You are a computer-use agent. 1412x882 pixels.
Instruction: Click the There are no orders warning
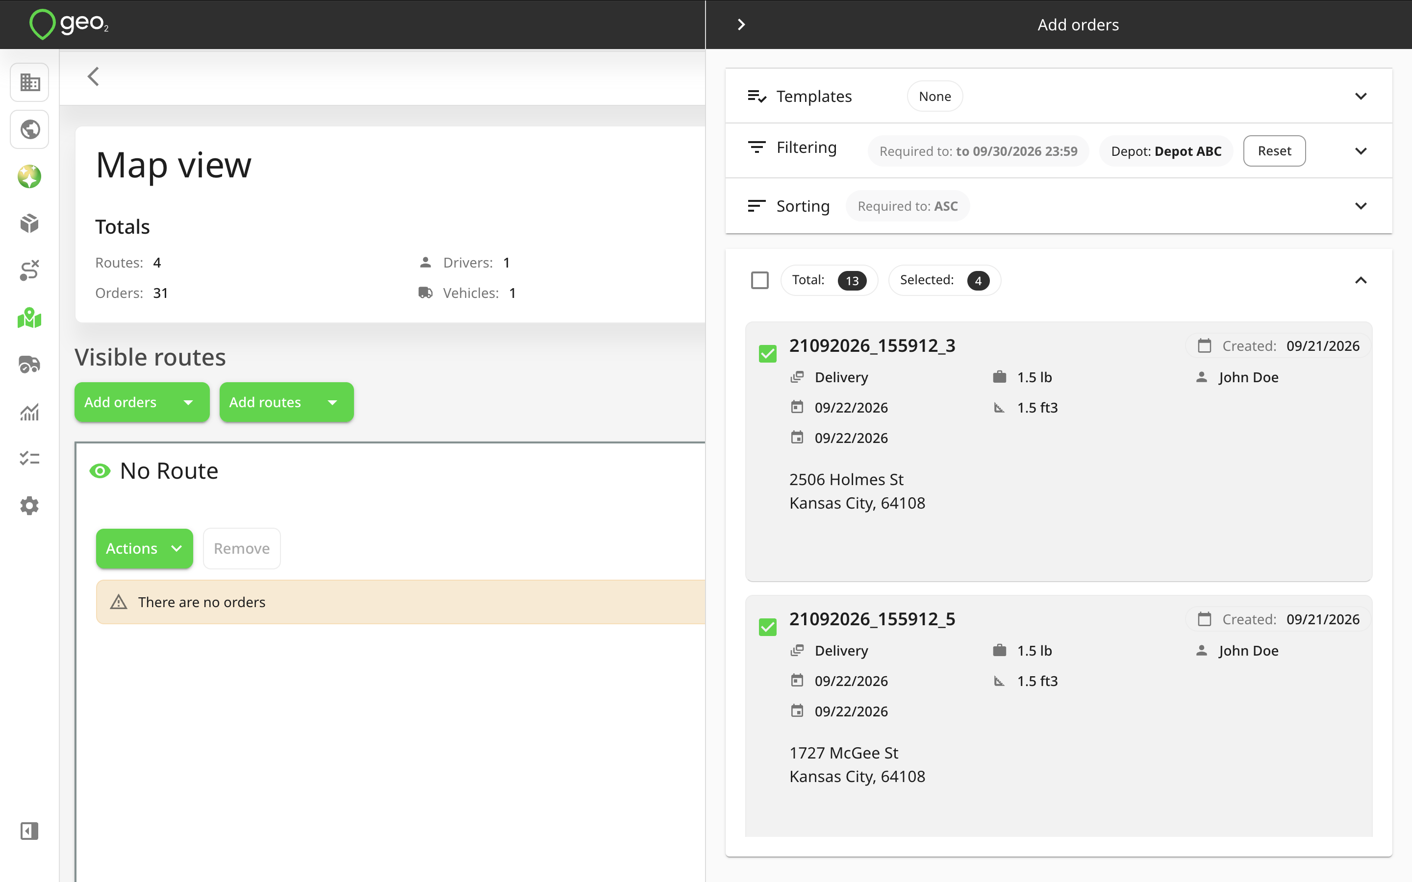click(x=401, y=602)
